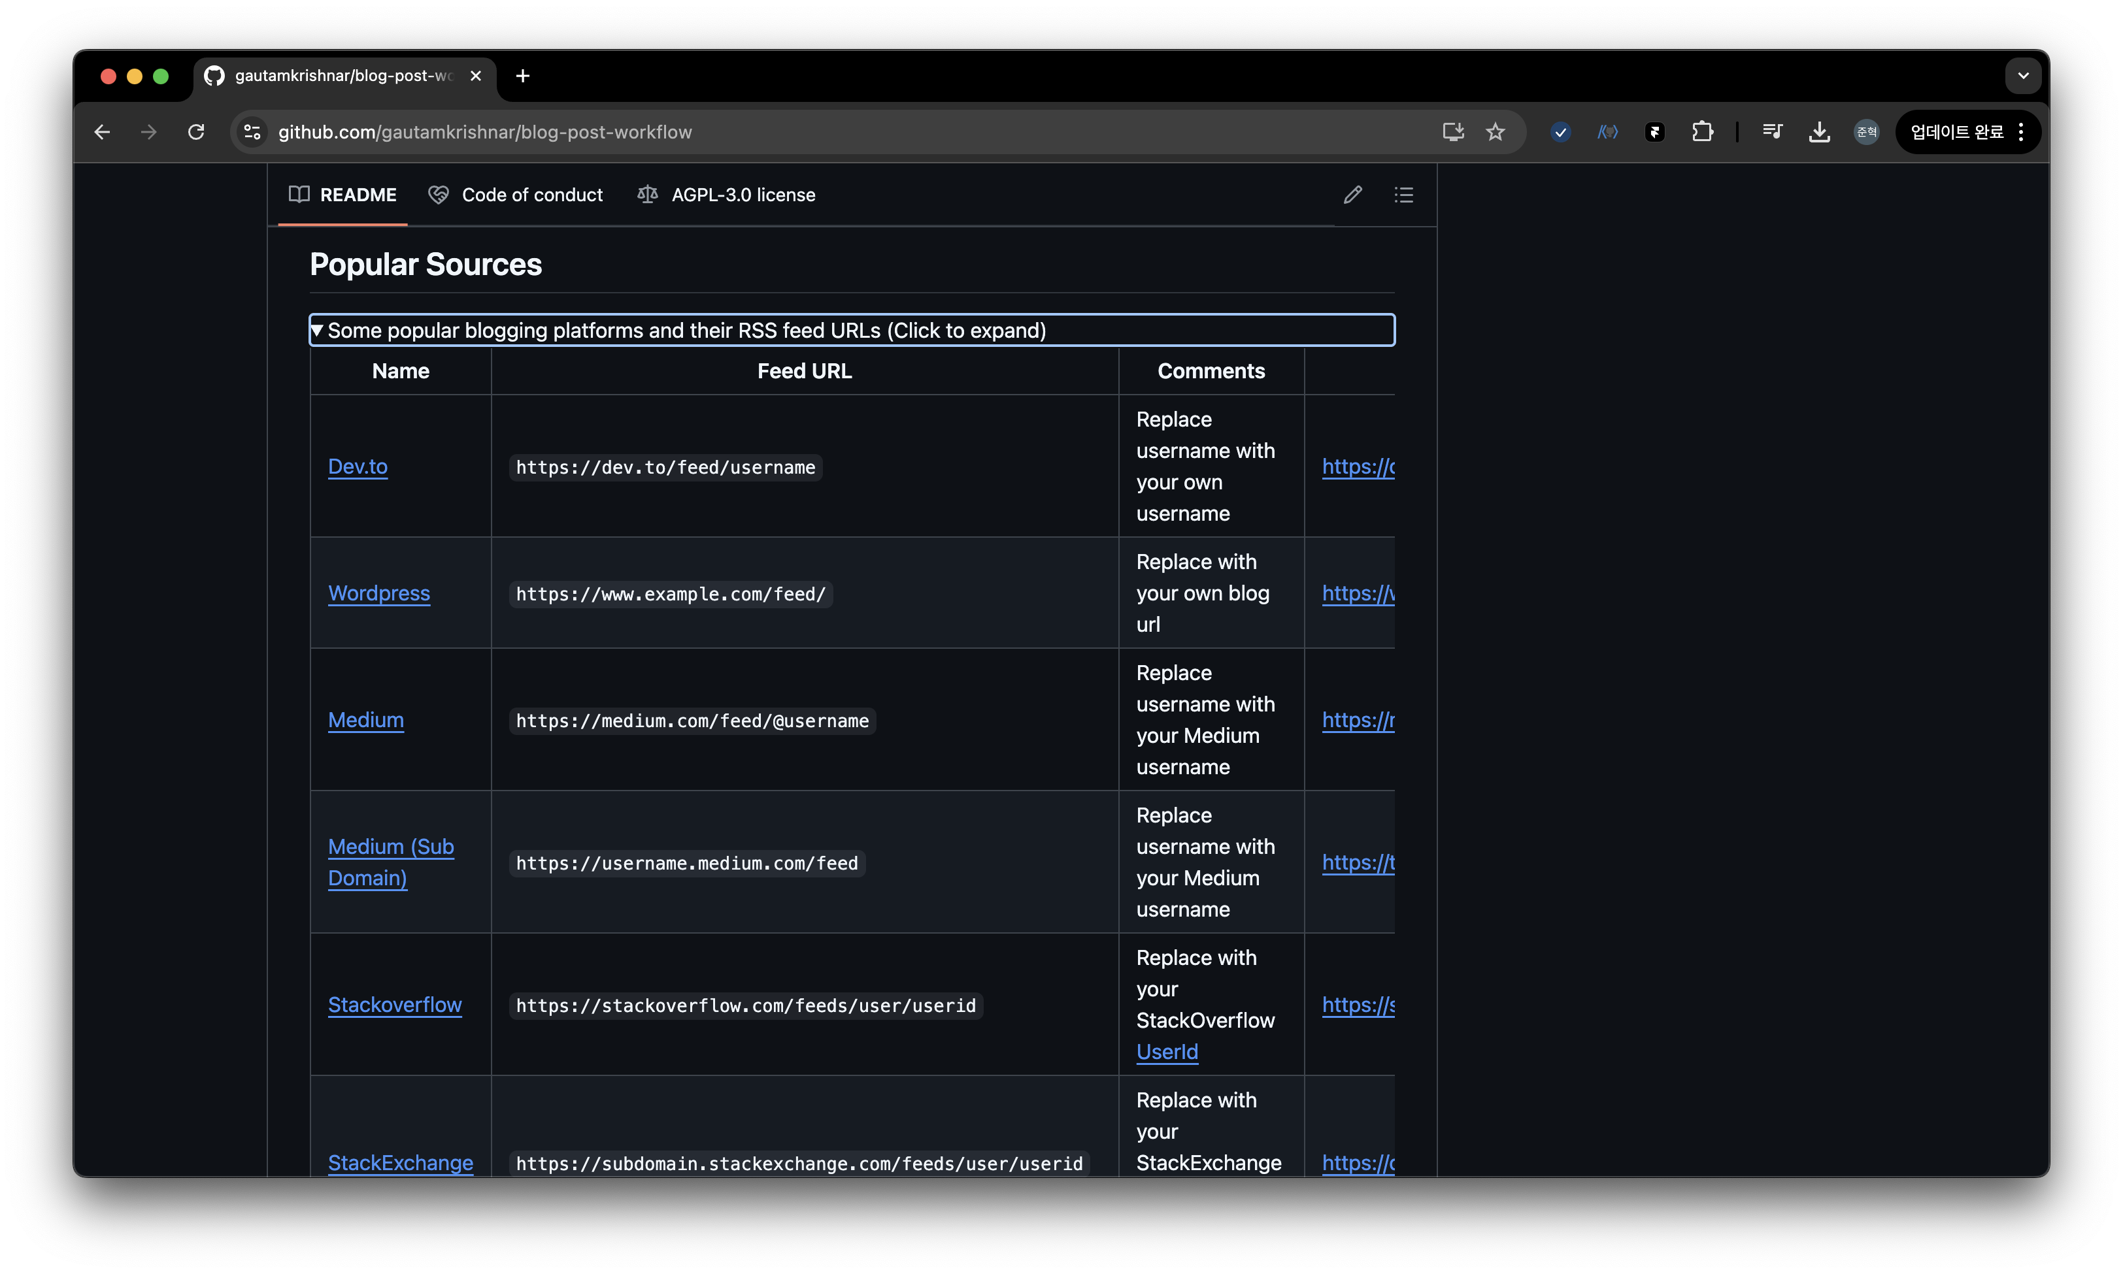Switch to Code of conduct tab
This screenshot has height=1274, width=2123.
516,195
